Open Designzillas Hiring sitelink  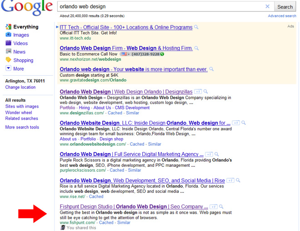84,108
